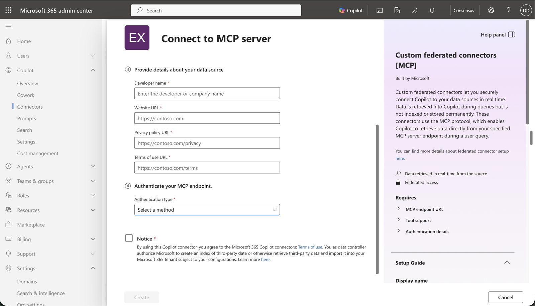Image resolution: width=535 pixels, height=306 pixels.
Task: Select Connectors in the sidebar
Action: coord(30,107)
